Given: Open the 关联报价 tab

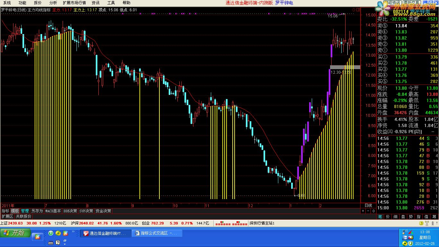Looking at the screenshot, I should (23, 216).
